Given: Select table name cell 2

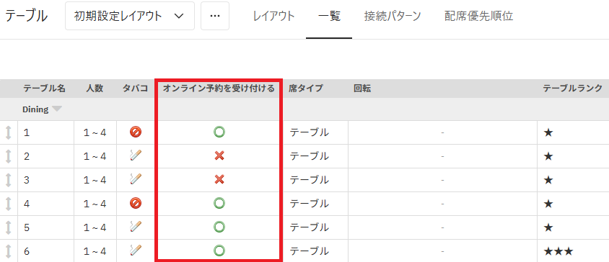Looking at the screenshot, I should [x=46, y=156].
